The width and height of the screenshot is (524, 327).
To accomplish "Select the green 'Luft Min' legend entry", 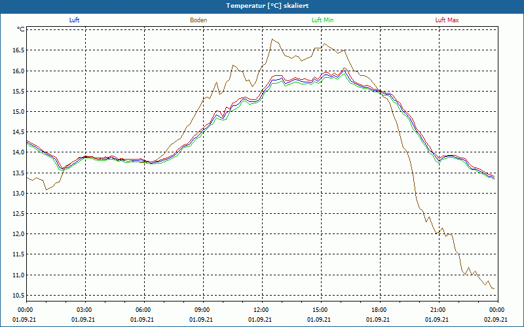I will [x=322, y=20].
